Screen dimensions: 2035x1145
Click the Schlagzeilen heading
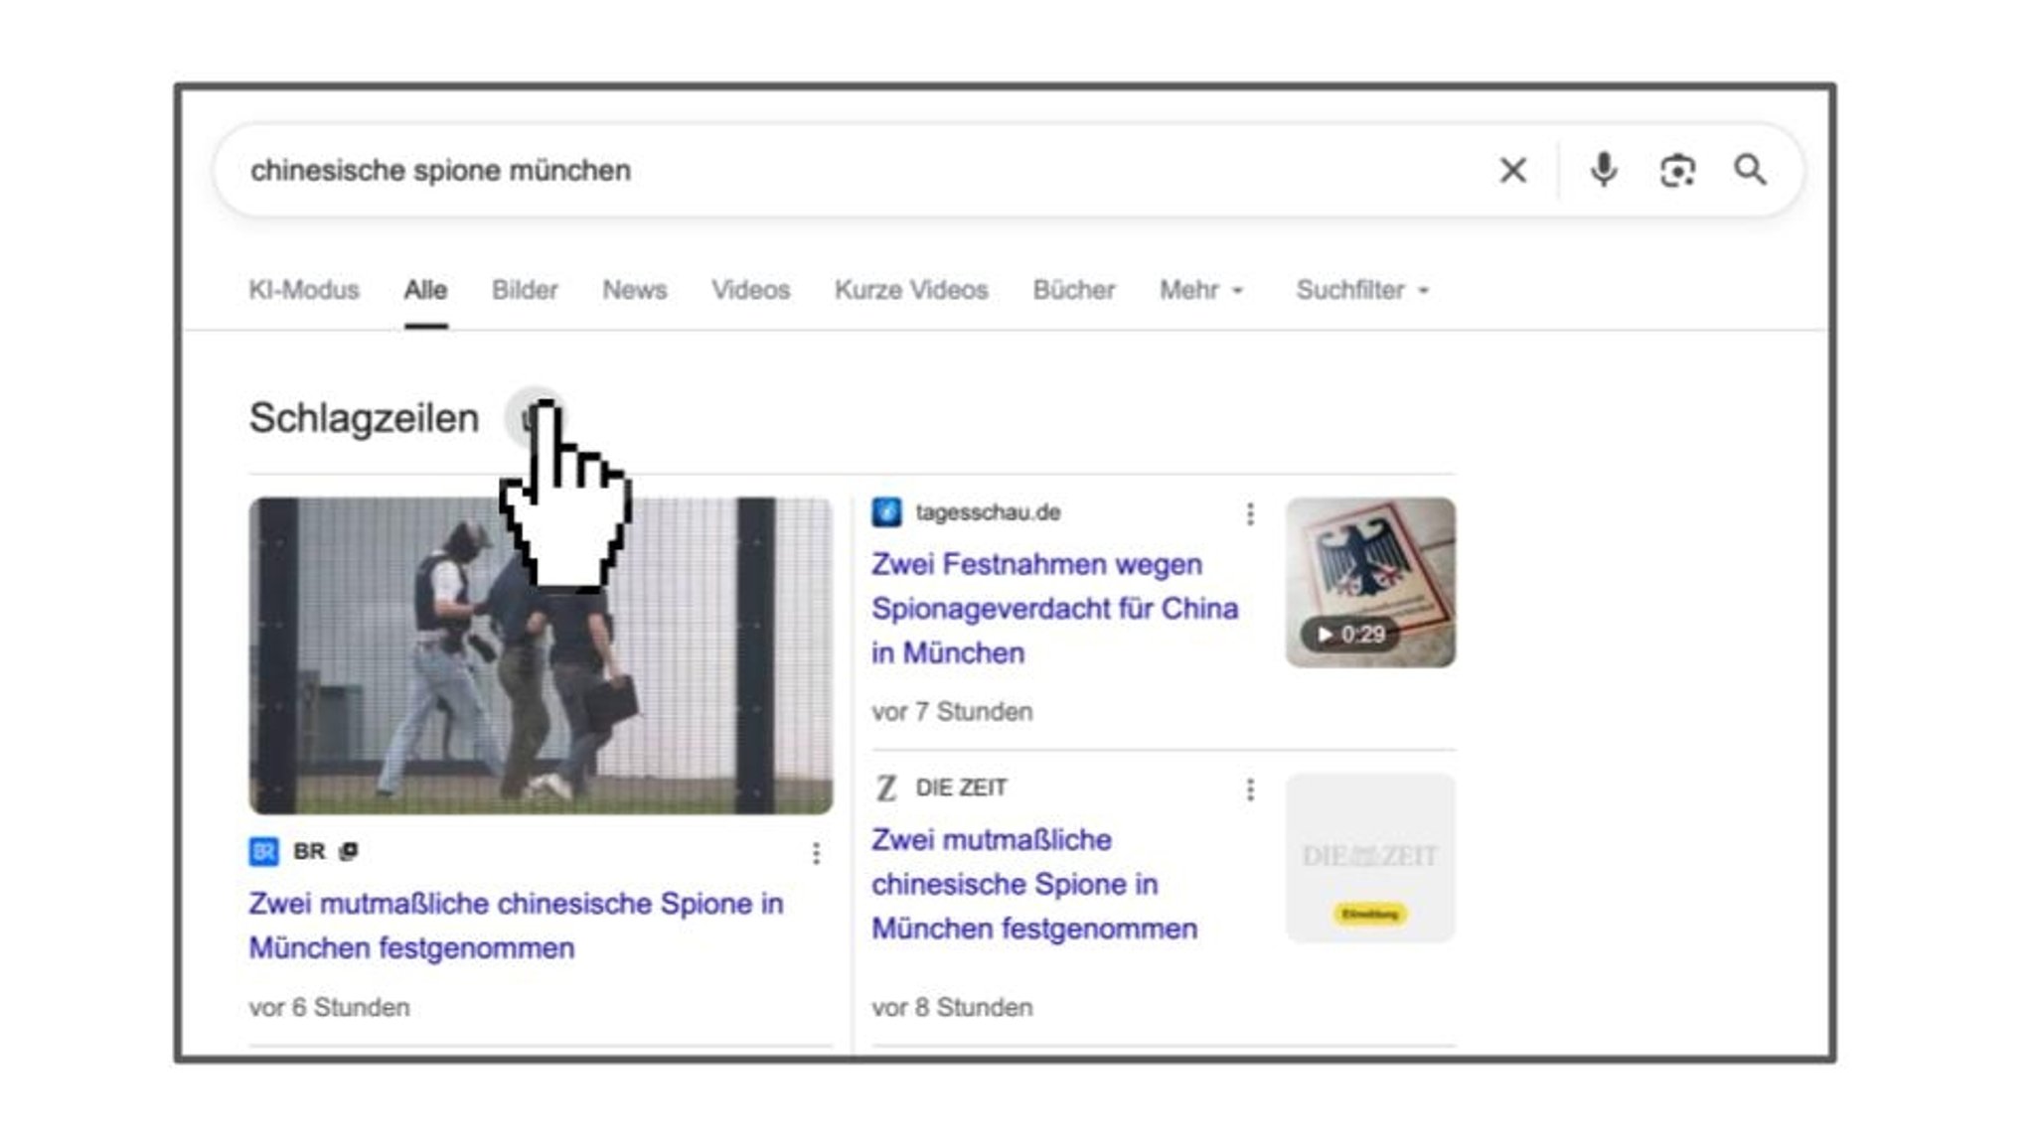(x=364, y=418)
